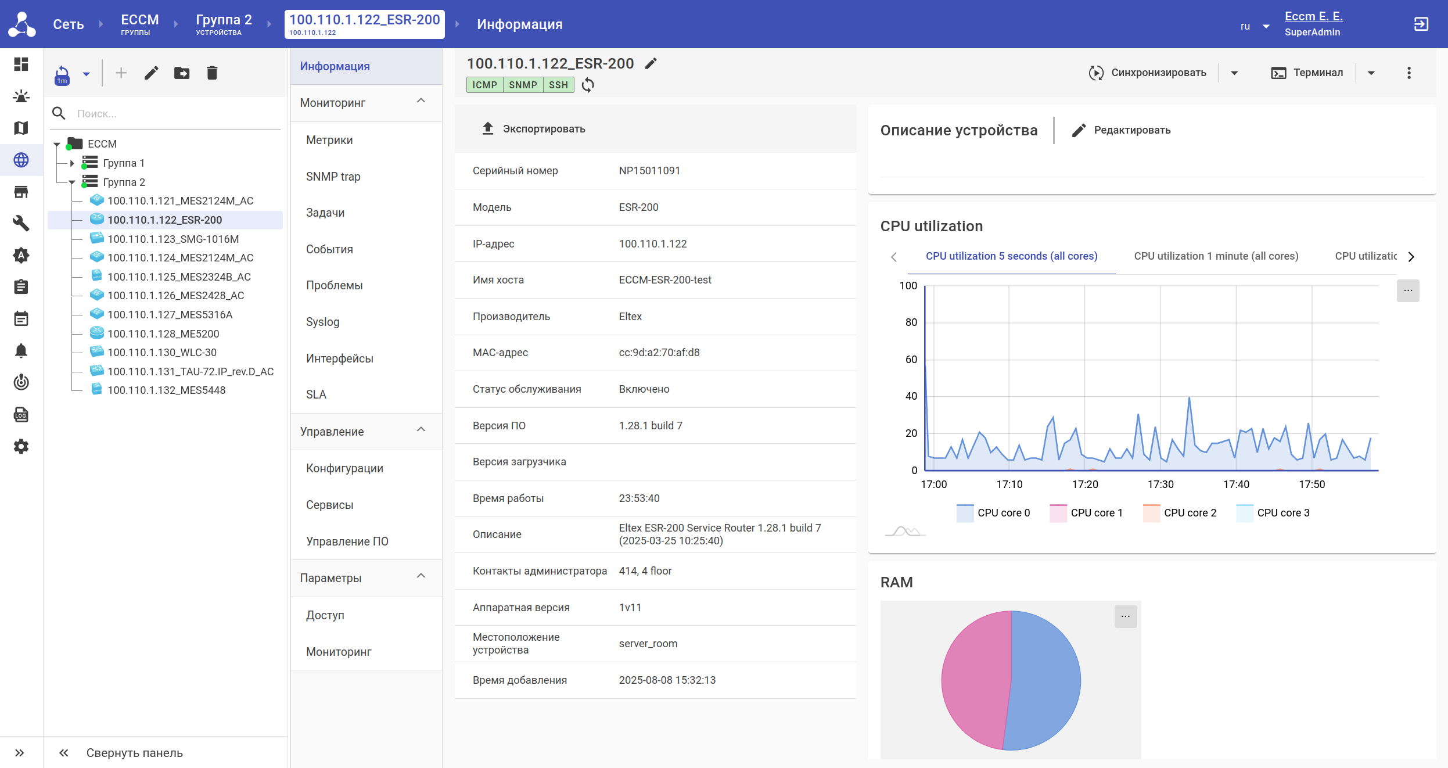
Task: Open the map icon in left sidebar
Action: coord(21,128)
